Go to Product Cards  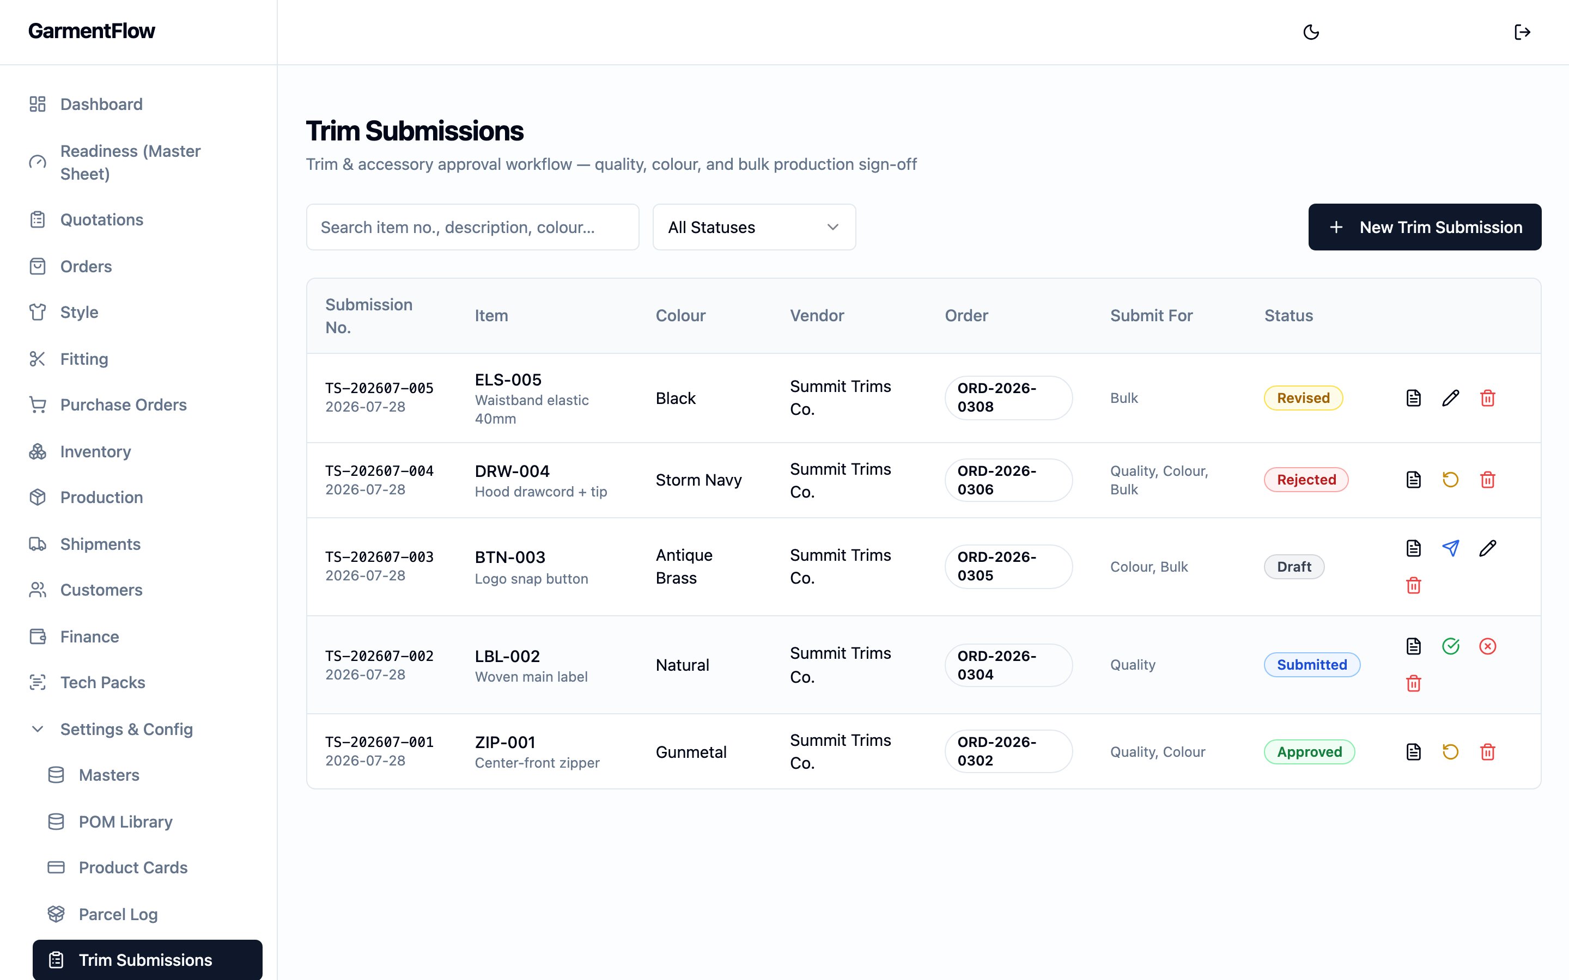(x=148, y=868)
